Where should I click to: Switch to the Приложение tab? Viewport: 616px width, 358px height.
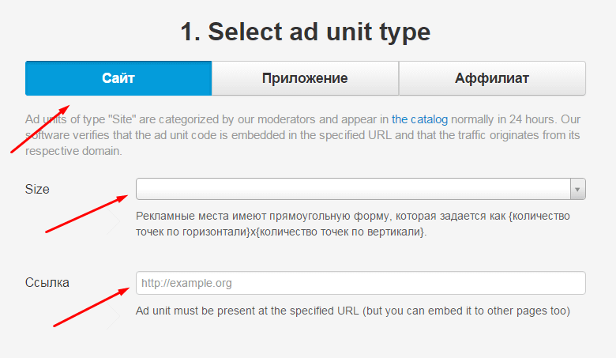(x=306, y=78)
